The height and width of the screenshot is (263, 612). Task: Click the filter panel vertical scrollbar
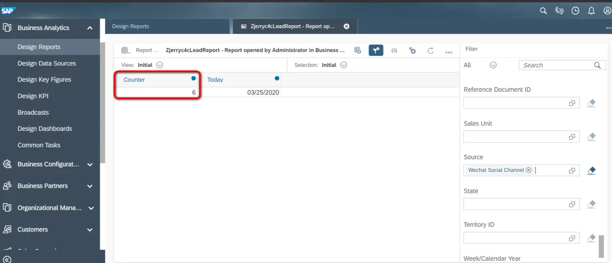[x=601, y=246]
